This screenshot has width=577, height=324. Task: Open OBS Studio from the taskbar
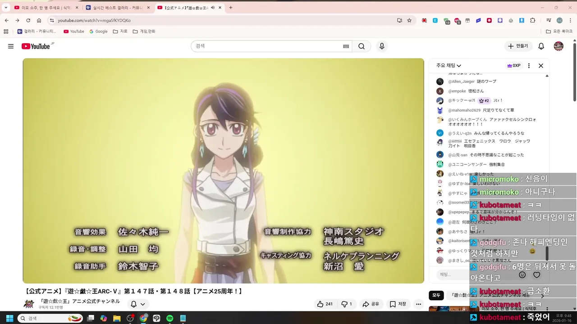pos(130,318)
